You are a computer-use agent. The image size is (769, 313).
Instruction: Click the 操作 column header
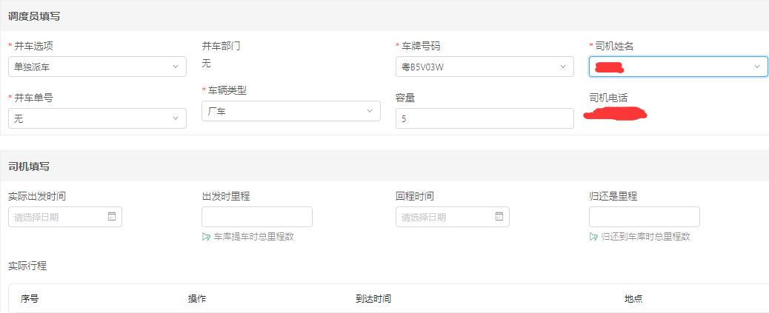[x=196, y=299]
